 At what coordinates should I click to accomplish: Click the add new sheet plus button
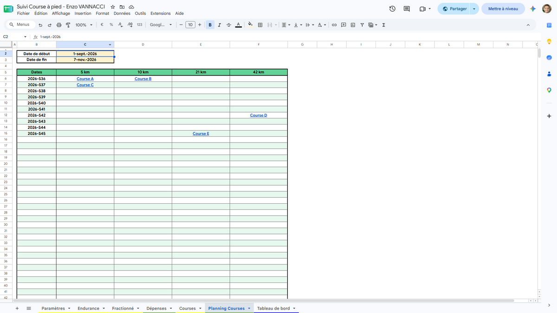click(x=17, y=308)
